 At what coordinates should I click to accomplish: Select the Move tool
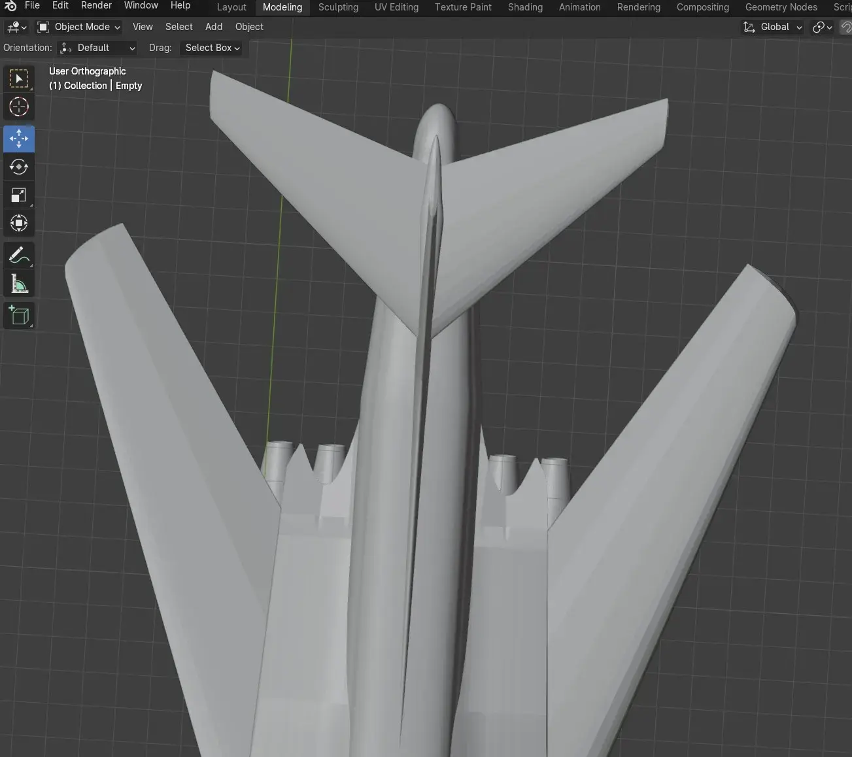(19, 139)
